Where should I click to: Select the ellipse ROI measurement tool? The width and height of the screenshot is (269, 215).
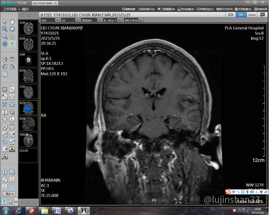pyautogui.click(x=12, y=97)
